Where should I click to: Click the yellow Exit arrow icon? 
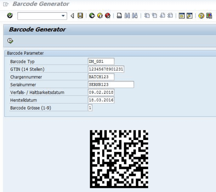(x=100, y=15)
